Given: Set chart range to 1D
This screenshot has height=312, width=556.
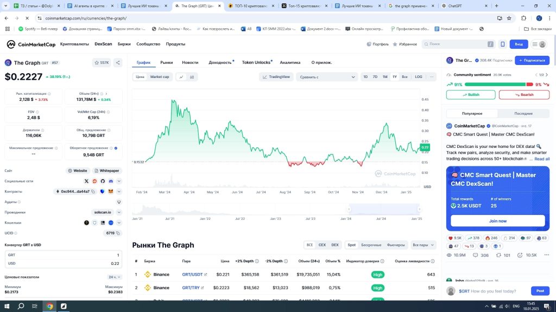Looking at the screenshot, I should tap(365, 77).
